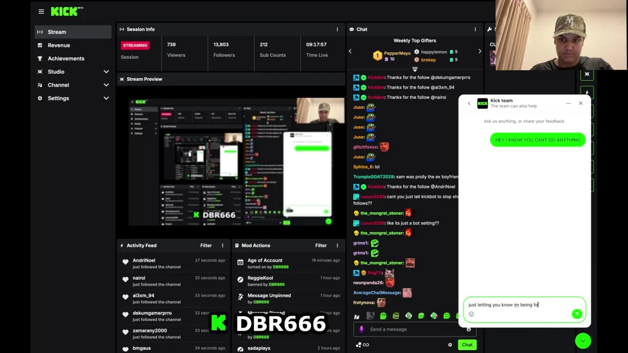Click the 09:17:57 Time Live value
Viewport: 628px width, 353px height.
coord(316,45)
